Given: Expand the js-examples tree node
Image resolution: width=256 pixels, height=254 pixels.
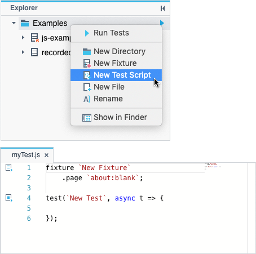Looking at the screenshot, I should [x=23, y=38].
